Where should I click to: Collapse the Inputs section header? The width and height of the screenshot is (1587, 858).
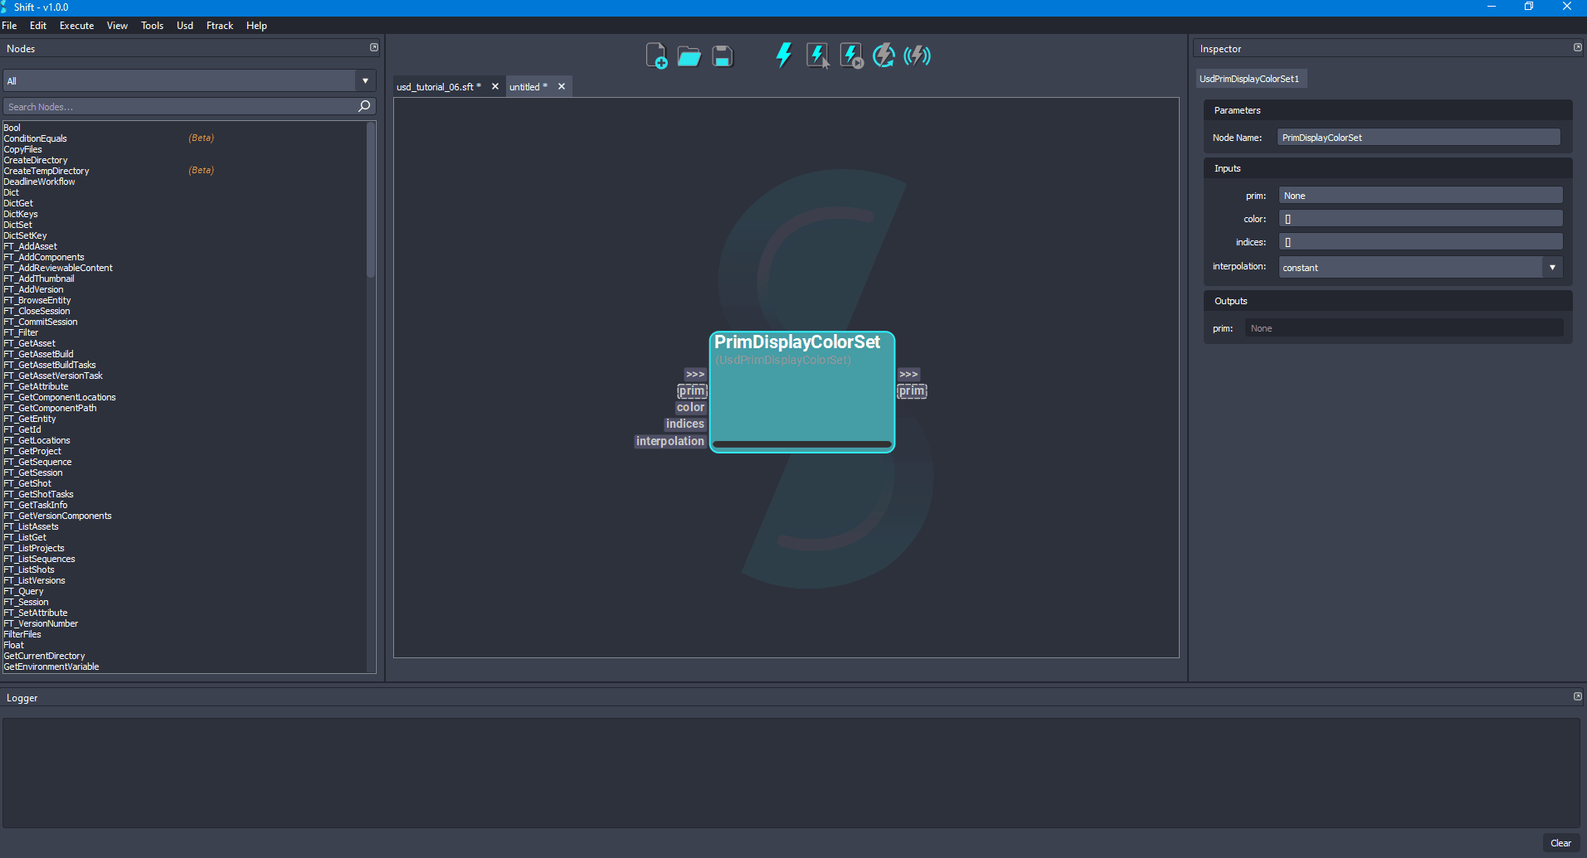(x=1227, y=167)
